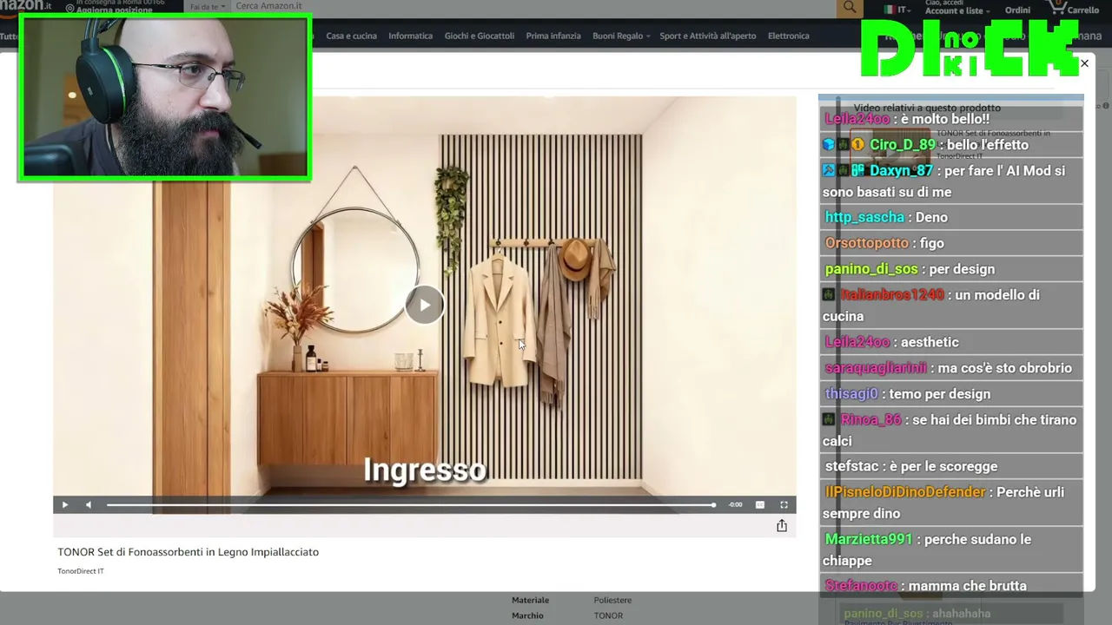Mute the video with the speaker icon
Viewport: 1112px width, 625px height.
point(88,504)
